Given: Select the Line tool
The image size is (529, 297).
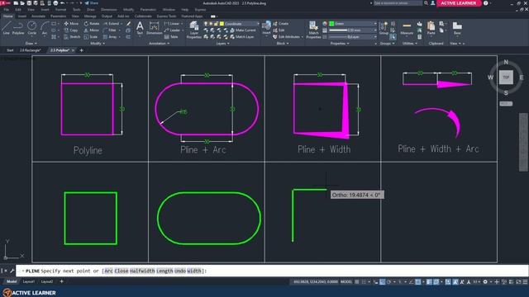Looking at the screenshot, I should pyautogui.click(x=7, y=28).
